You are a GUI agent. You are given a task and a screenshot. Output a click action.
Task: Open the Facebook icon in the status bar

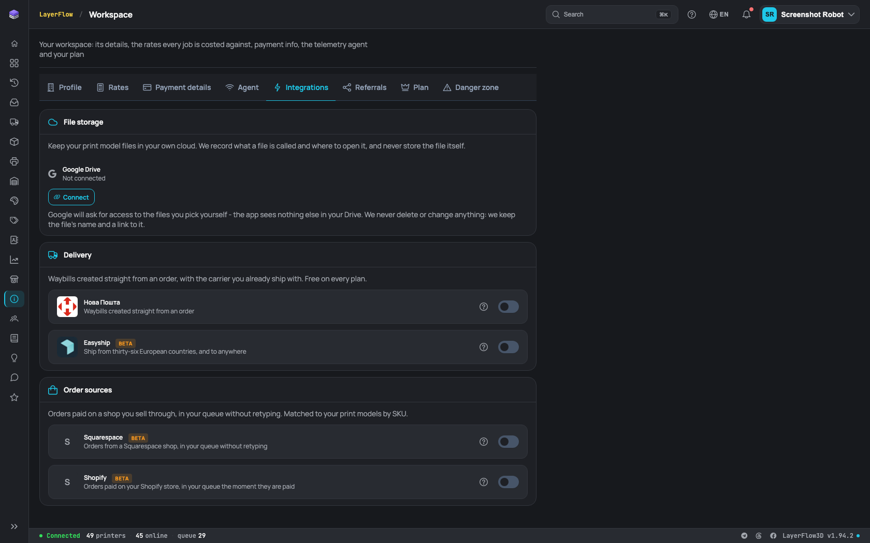pos(773,536)
